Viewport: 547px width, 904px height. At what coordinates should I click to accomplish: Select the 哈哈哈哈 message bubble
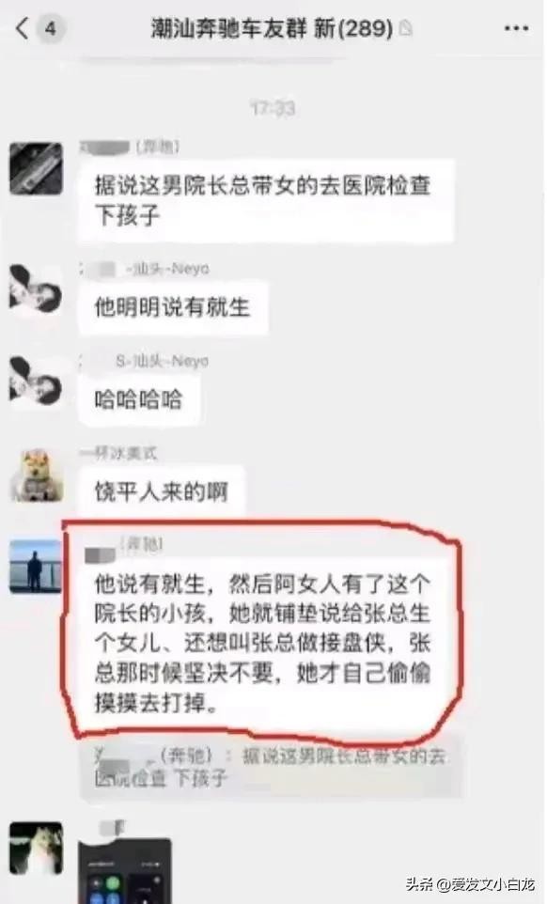[x=139, y=399]
